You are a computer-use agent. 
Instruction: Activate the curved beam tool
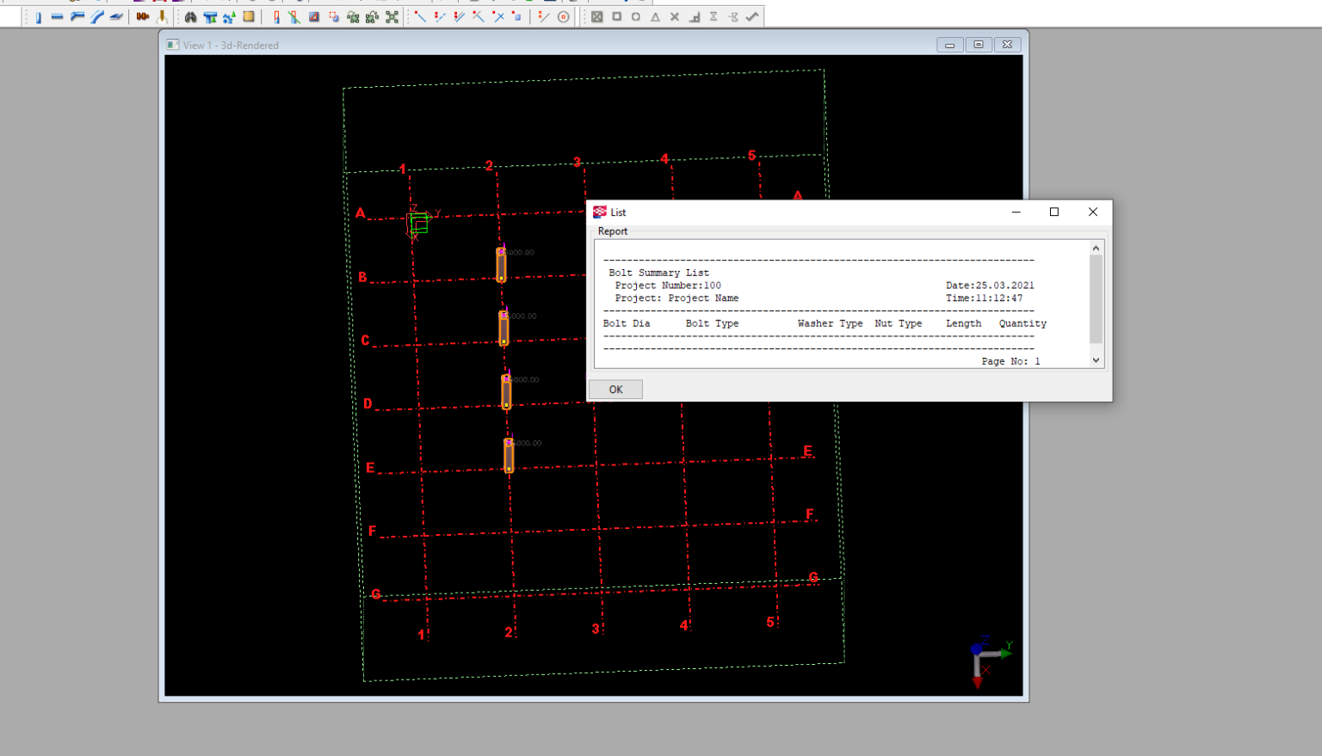(x=97, y=16)
